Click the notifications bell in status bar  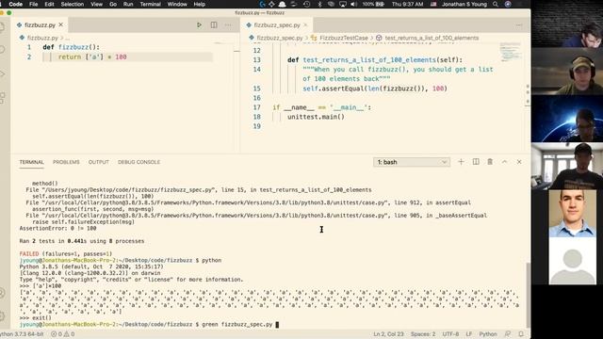(x=521, y=334)
